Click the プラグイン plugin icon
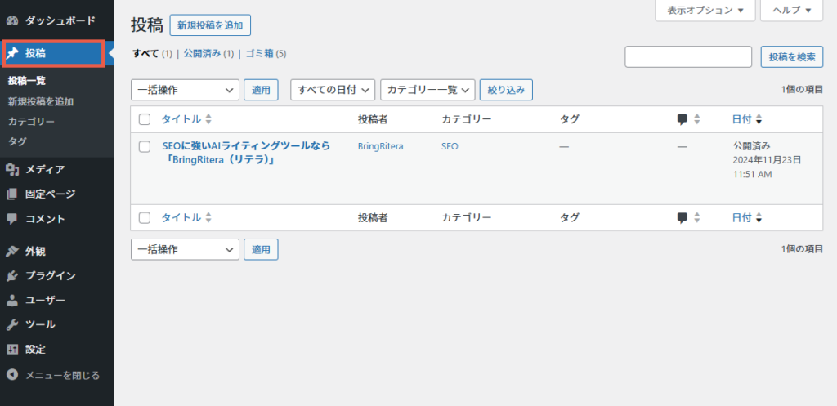Image resolution: width=837 pixels, height=406 pixels. pyautogui.click(x=13, y=276)
